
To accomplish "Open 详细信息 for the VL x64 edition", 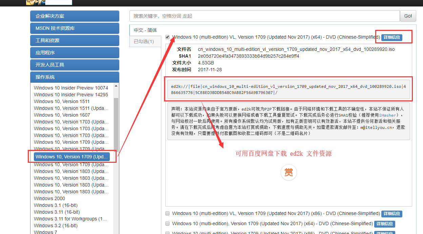I will 392,37.
